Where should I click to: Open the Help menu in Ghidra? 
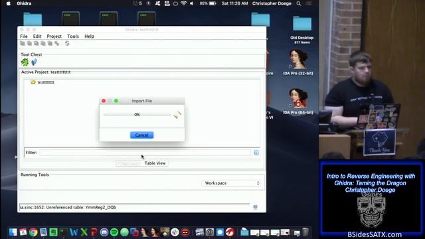point(89,37)
